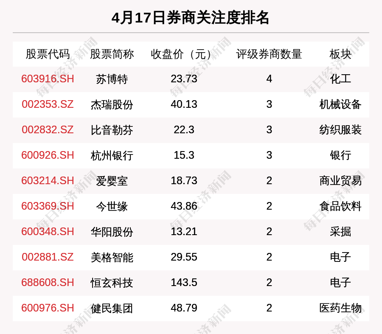Click the stock name 美格智能

point(112,258)
